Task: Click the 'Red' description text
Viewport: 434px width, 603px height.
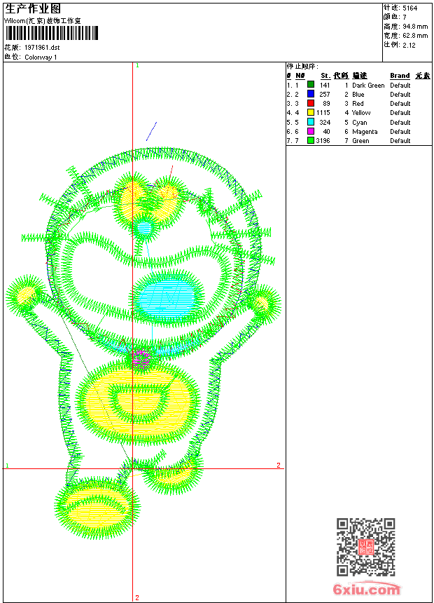Action: pyautogui.click(x=358, y=104)
